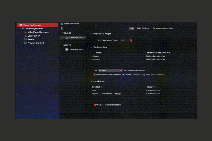Click VideoPlayerDemo breadcrumb title text
Screen dimensions: 212x141
click(72, 24)
